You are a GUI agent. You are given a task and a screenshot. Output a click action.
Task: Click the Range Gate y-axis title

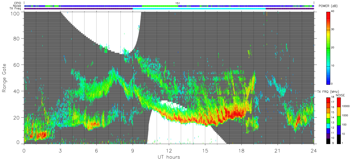pyautogui.click(x=4, y=78)
